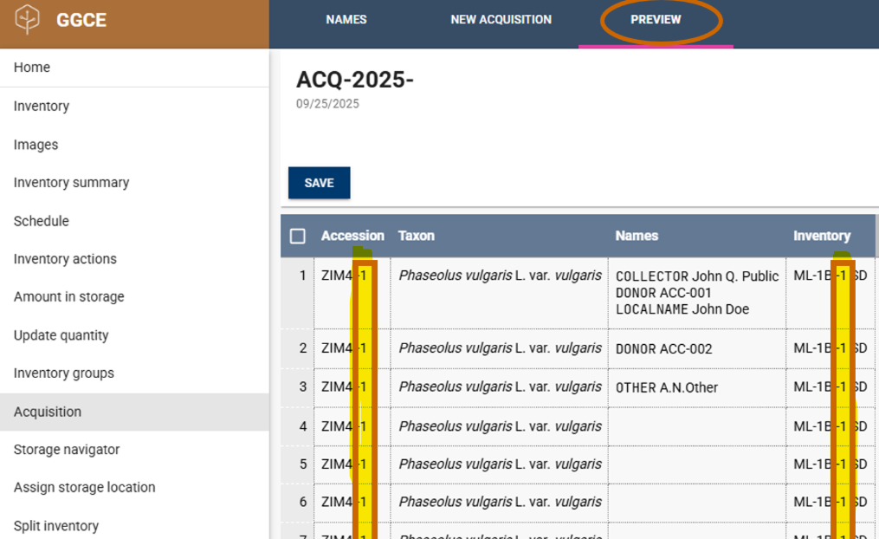Open the Schedule sidebar entry
This screenshot has height=539, width=879.
pyautogui.click(x=42, y=221)
